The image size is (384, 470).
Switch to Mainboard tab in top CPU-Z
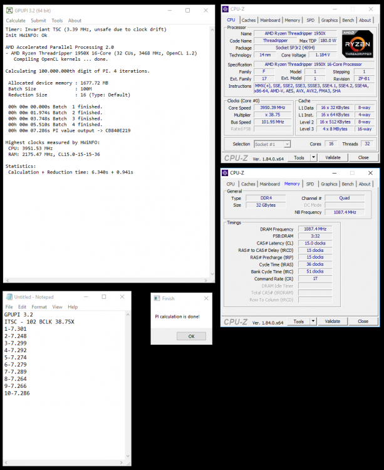[270, 20]
